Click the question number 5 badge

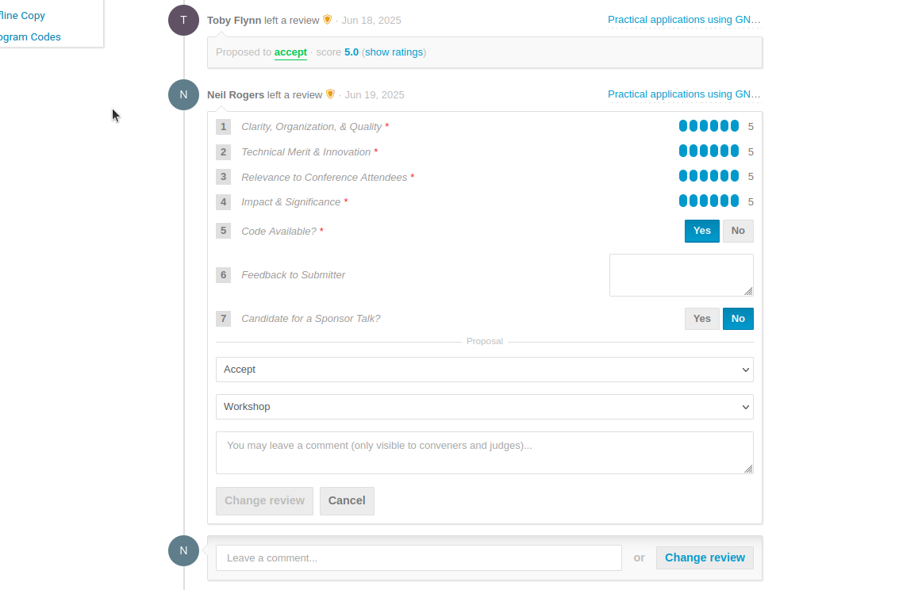pos(224,231)
